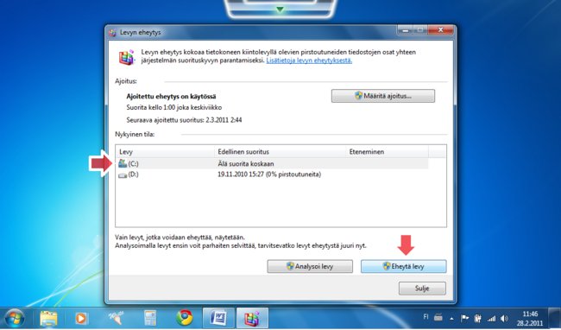Screen dimensions: 561x330
Task: Click the (D:) drive icon
Action: (x=123, y=175)
